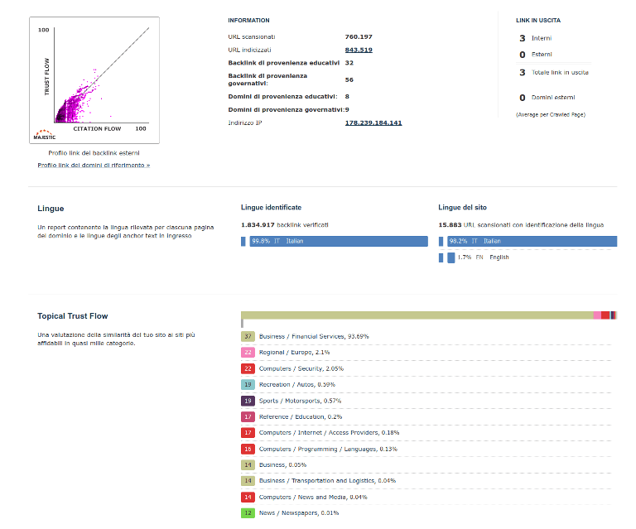Click the red 22 Computers Security badge

click(x=248, y=368)
